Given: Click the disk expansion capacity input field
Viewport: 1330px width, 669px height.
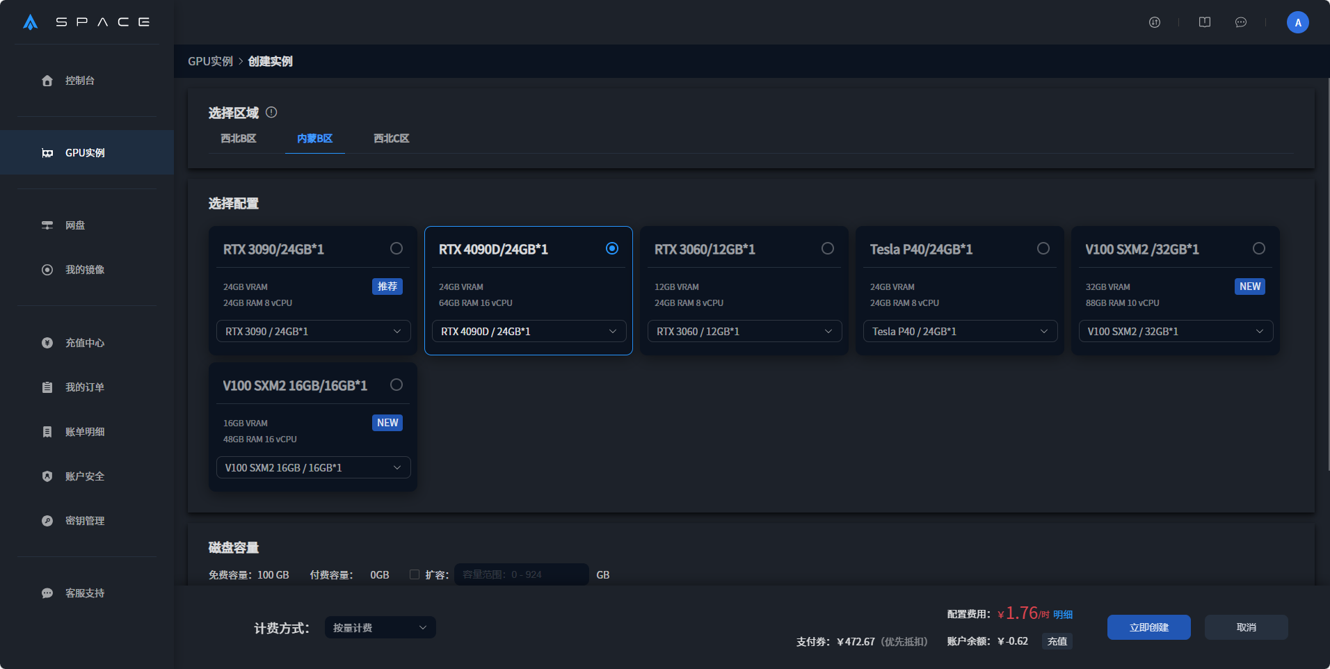Looking at the screenshot, I should [x=521, y=574].
